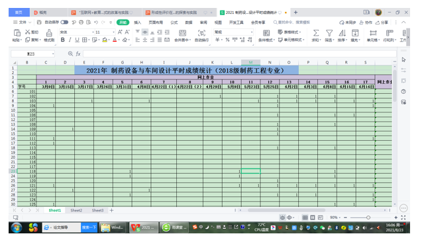Click the magnifier icon beside fx
Screen dimensions: 424x238
(x=70, y=54)
